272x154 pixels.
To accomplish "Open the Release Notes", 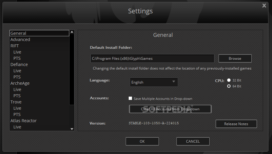I will (236, 124).
